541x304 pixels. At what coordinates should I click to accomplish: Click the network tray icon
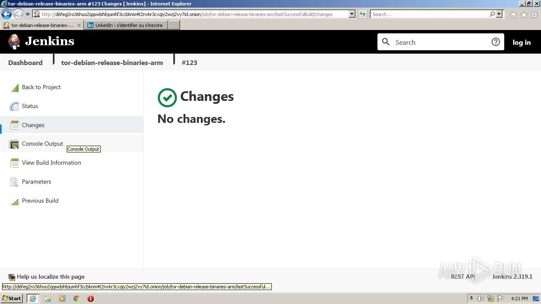(491, 299)
